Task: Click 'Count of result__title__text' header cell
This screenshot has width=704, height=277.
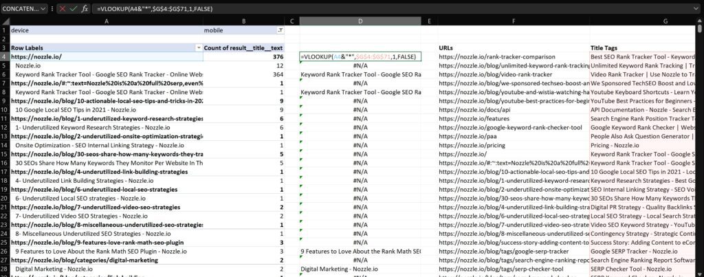Action: 244,47
